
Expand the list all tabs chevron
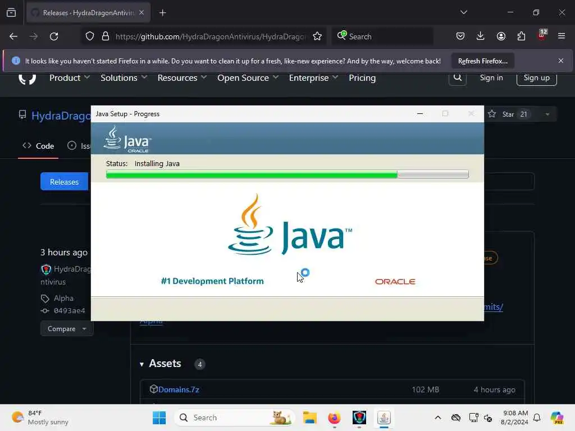(463, 12)
